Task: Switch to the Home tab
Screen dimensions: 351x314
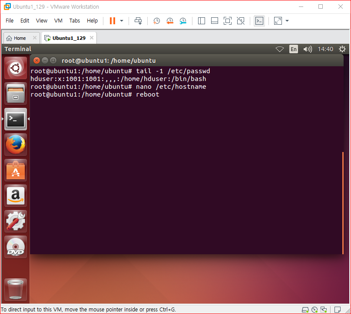Action: click(x=20, y=38)
